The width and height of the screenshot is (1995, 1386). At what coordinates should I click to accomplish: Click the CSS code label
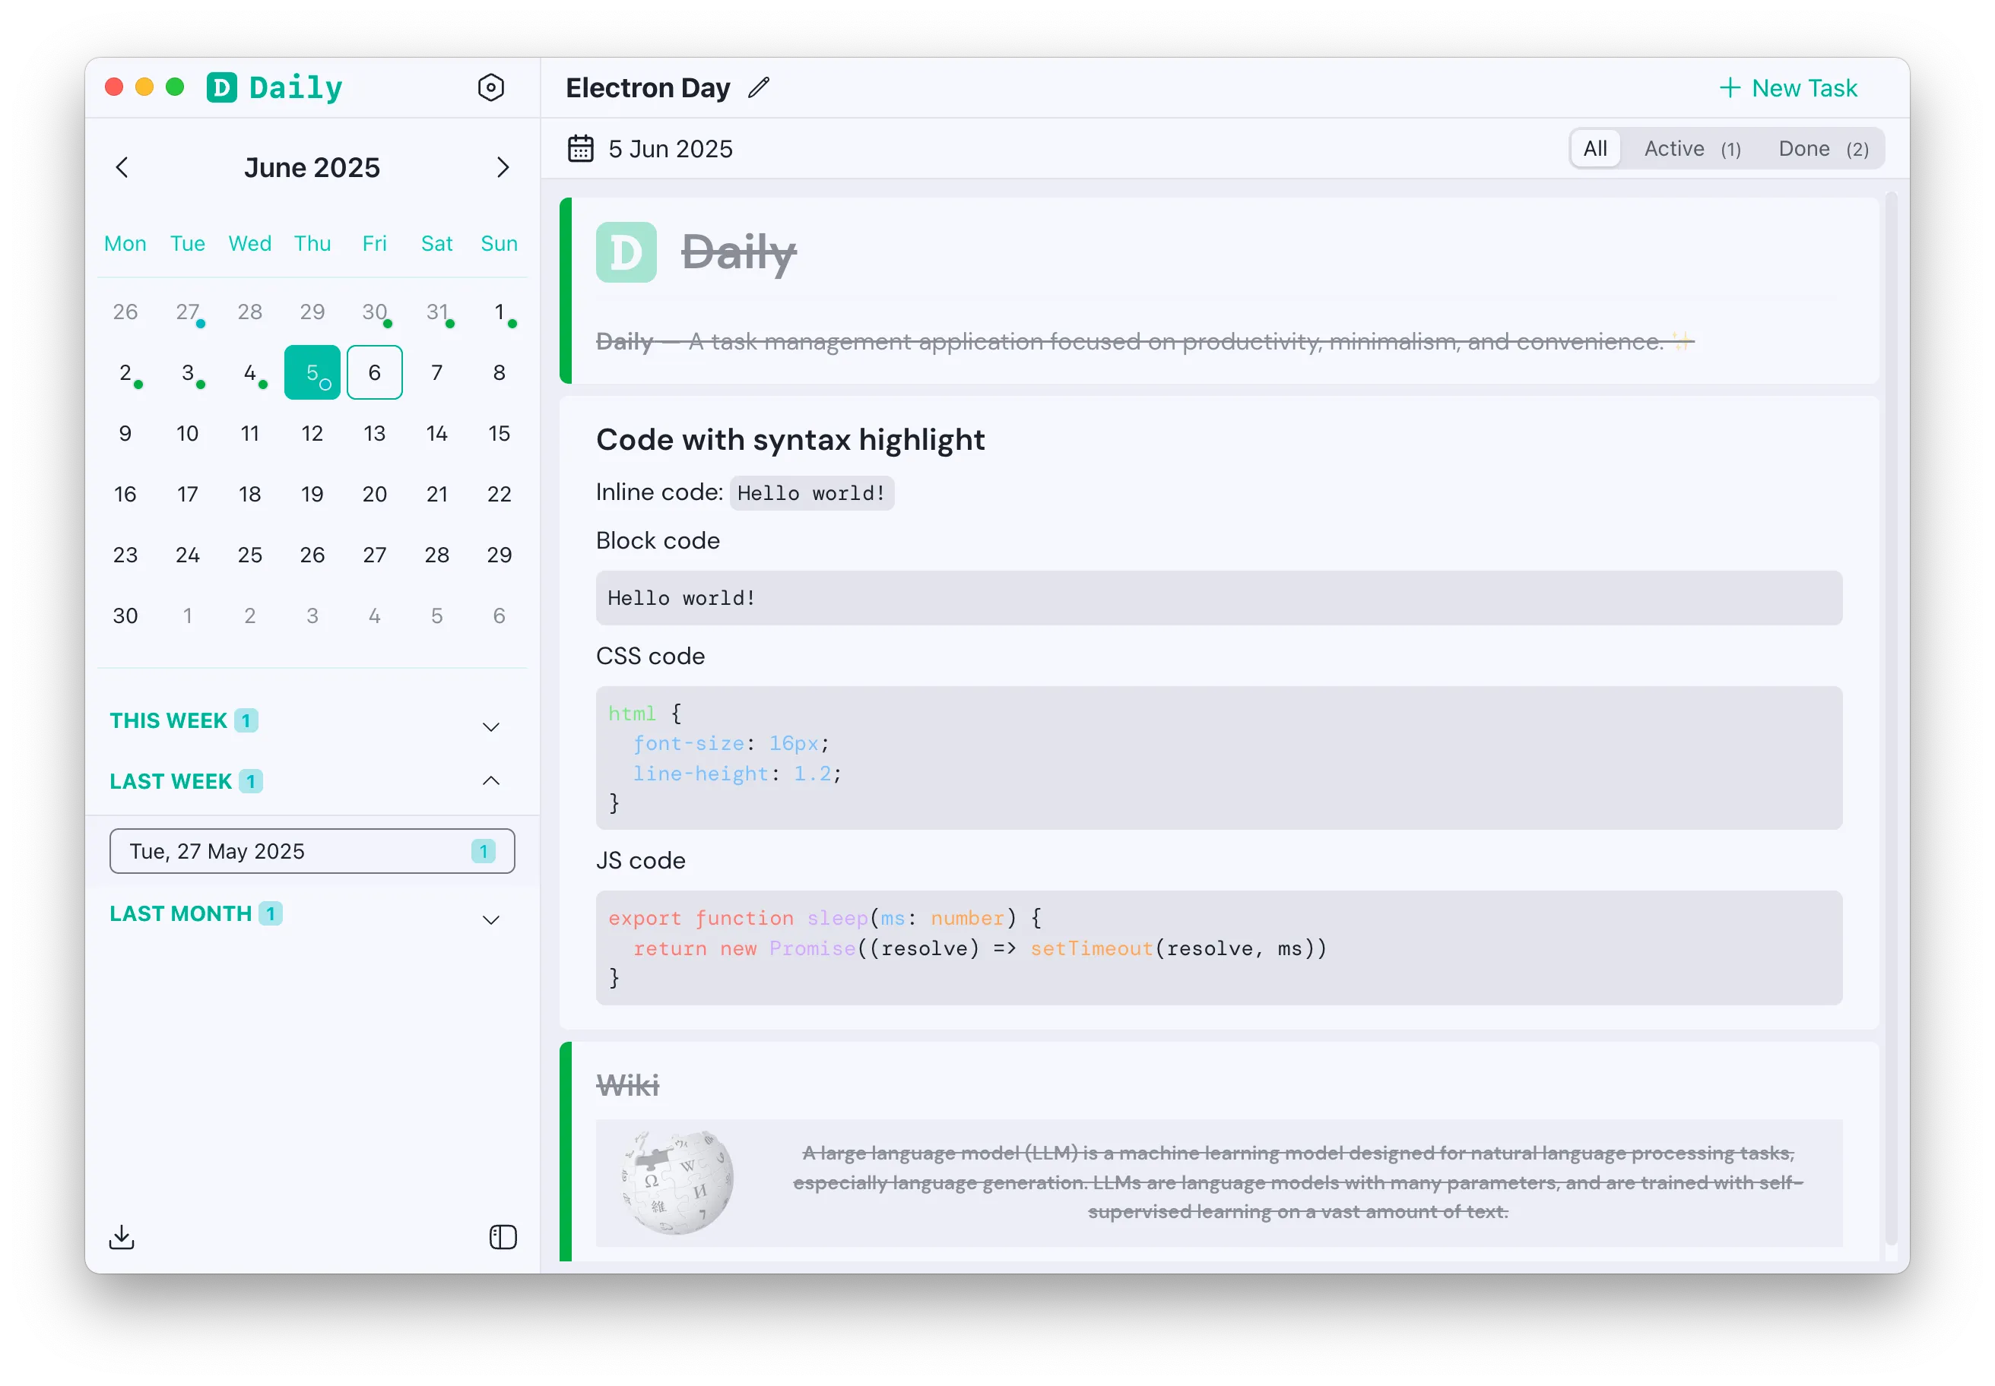tap(650, 656)
